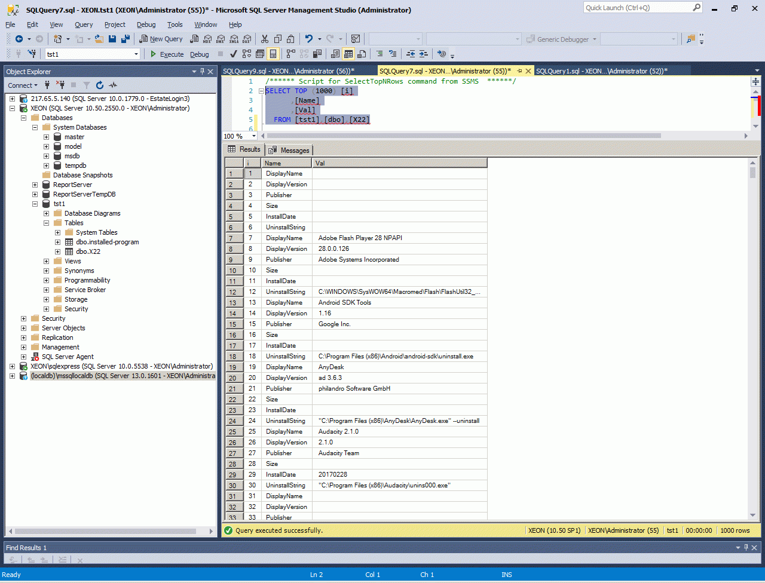Expand the ReportServer database node

point(35,185)
